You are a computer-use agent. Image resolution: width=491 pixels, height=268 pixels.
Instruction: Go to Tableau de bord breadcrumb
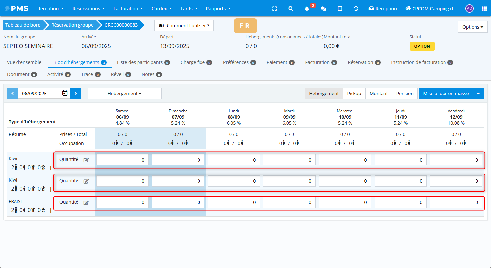point(23,25)
